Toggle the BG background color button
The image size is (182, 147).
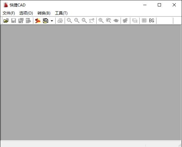tap(152, 21)
